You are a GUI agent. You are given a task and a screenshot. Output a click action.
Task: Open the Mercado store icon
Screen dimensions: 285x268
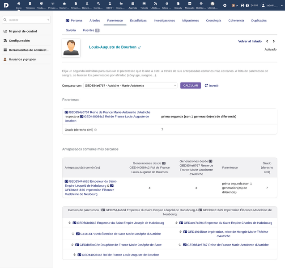[x=190, y=4]
